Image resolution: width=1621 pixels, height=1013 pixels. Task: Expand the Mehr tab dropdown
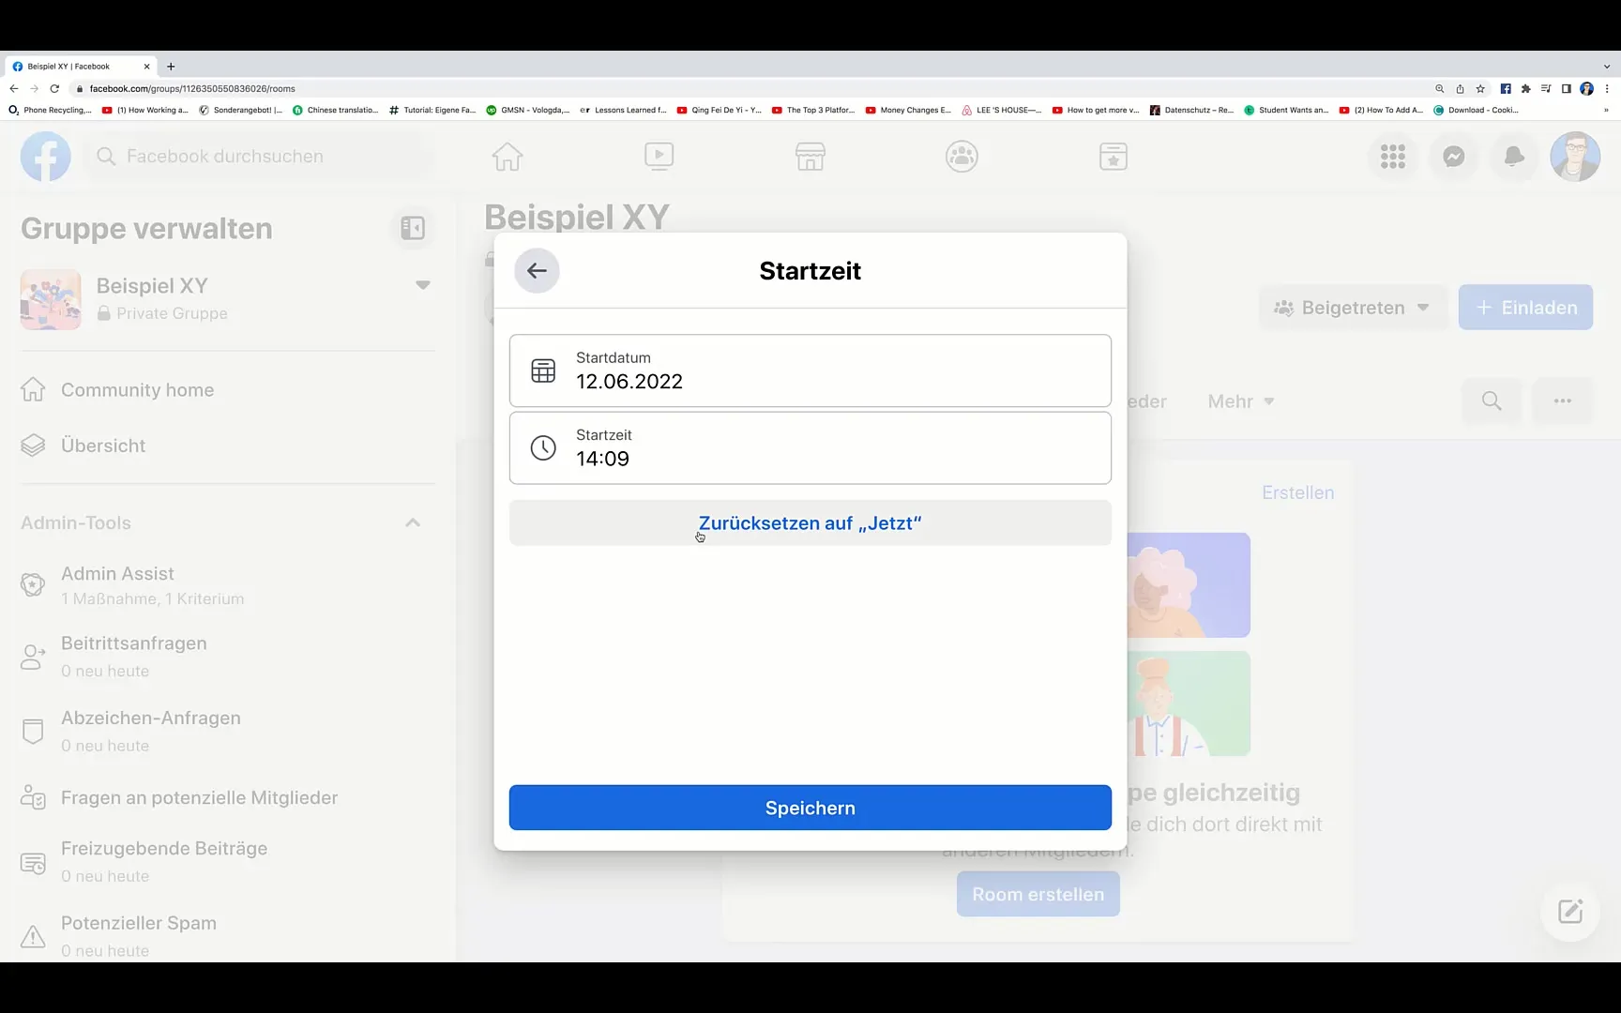tap(1241, 401)
